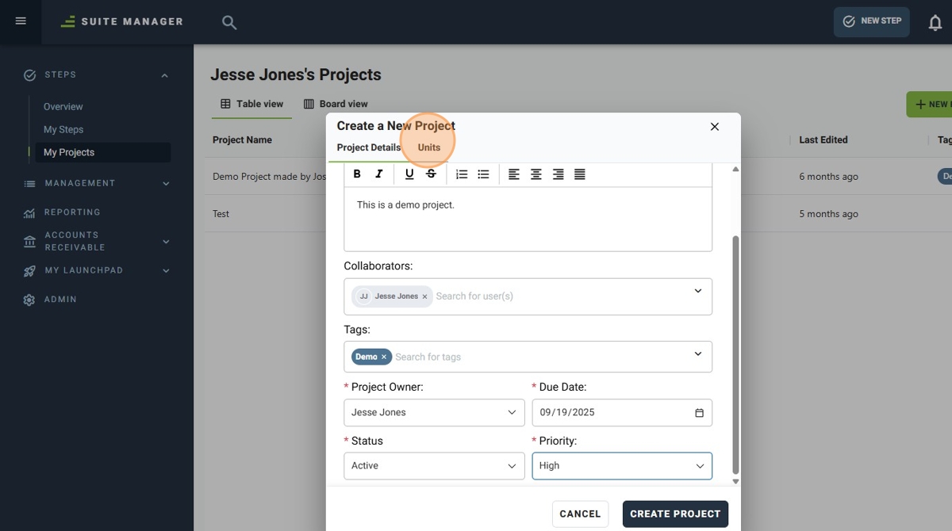
Task: Justify text alignment
Action: 580,174
